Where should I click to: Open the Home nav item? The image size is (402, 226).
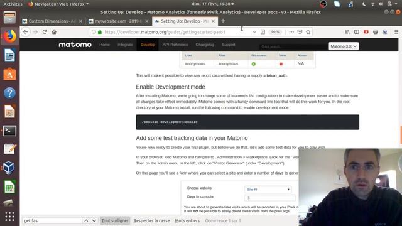point(104,45)
